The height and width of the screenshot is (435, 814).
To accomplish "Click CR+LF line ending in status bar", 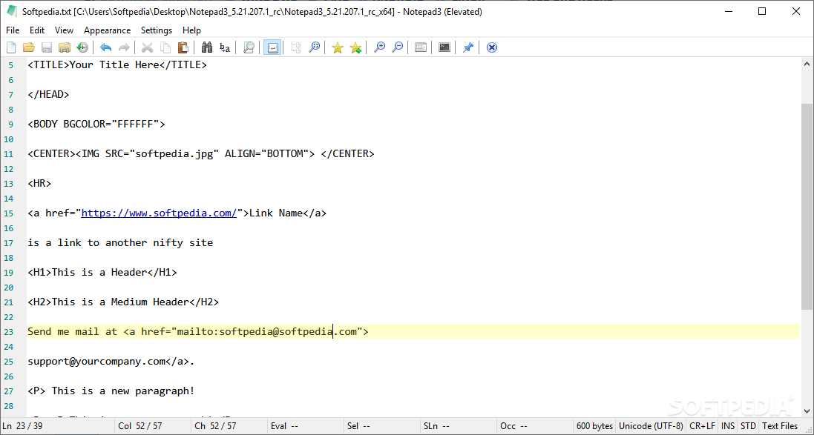I will [x=702, y=426].
